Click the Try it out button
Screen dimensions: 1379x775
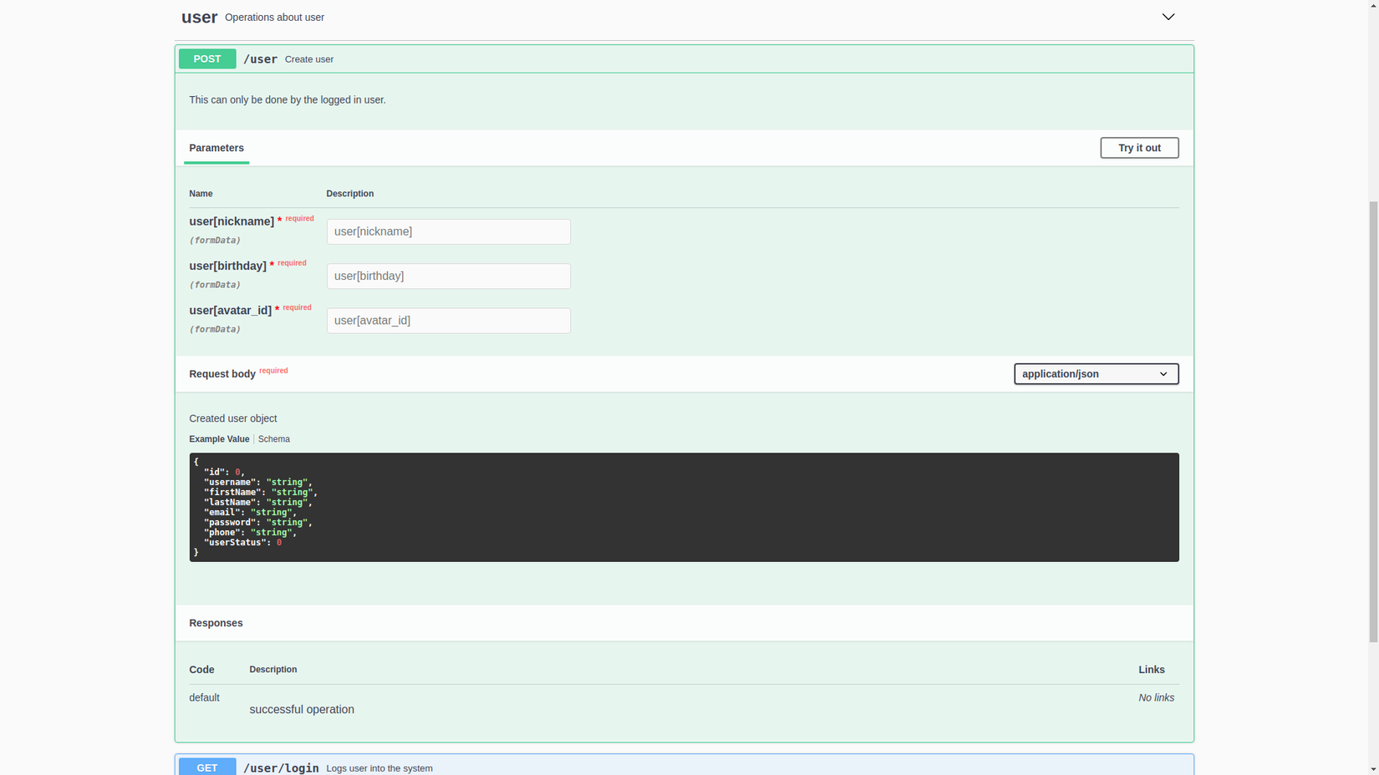pyautogui.click(x=1139, y=148)
